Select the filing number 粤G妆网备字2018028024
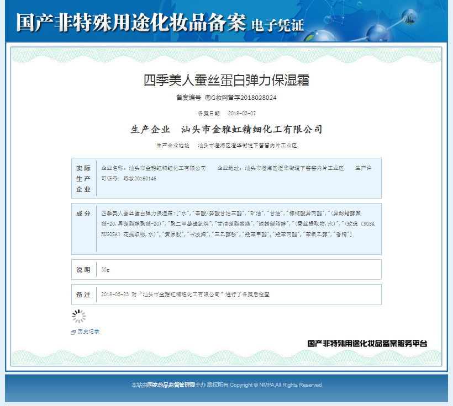This screenshot has height=406, width=453. coord(241,98)
